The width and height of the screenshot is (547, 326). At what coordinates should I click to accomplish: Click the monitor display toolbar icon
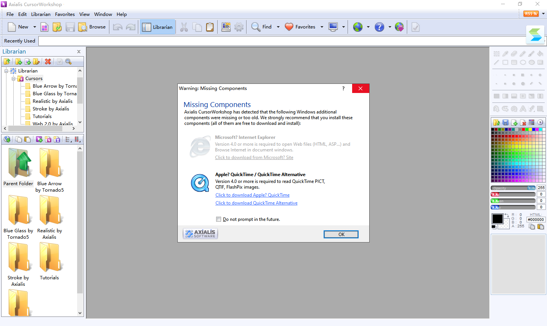tap(333, 27)
